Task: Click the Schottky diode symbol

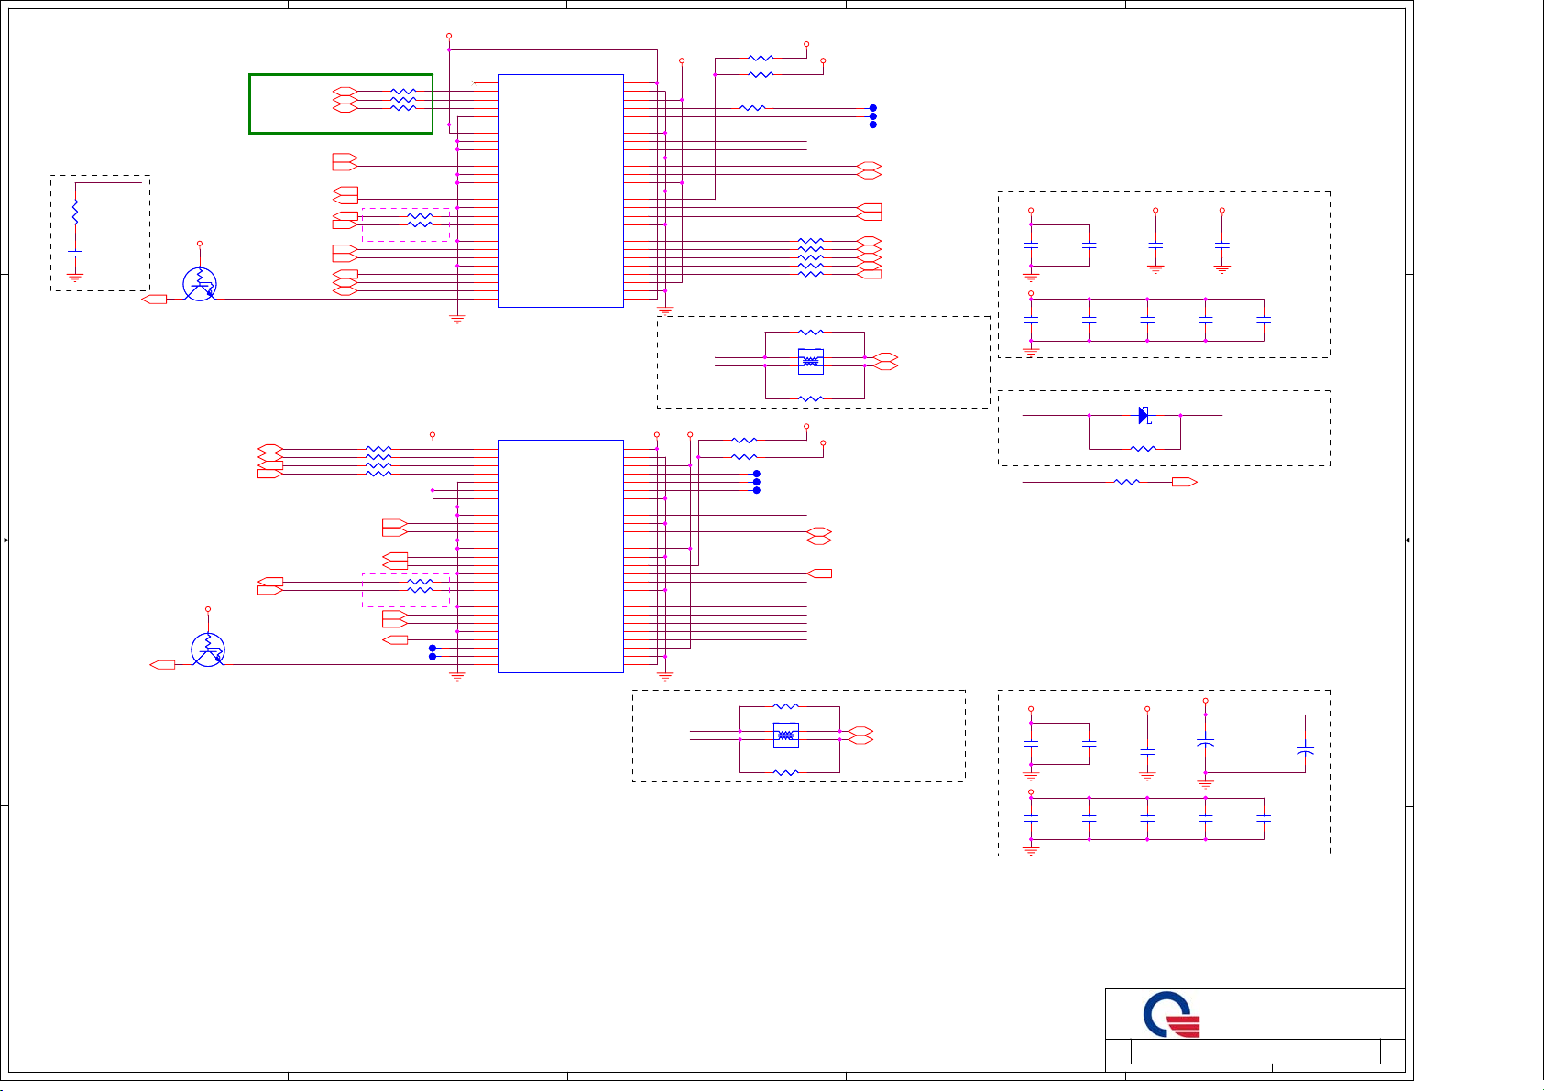Action: tap(1144, 415)
